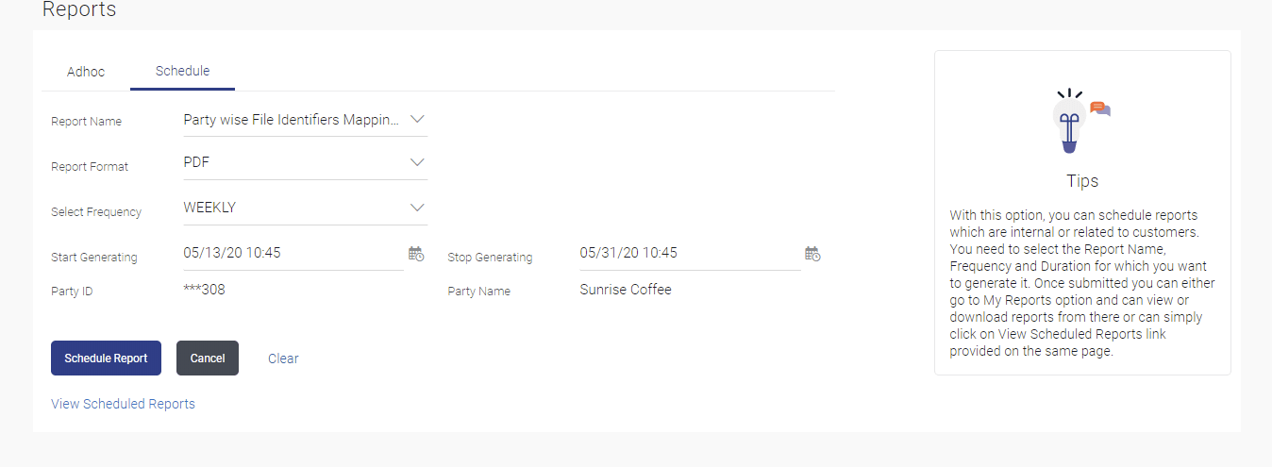Open the View Scheduled Reports link
The width and height of the screenshot is (1272, 467).
(x=123, y=404)
